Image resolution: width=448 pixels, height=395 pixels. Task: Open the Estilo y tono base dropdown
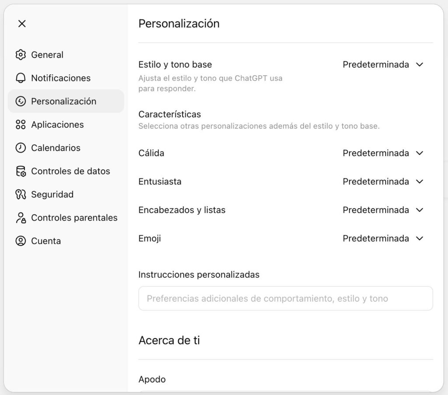383,65
